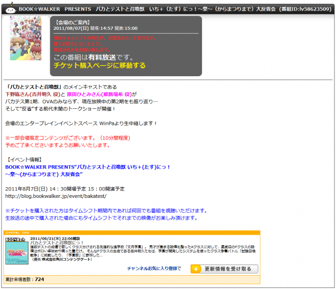Click the orange CHANNEL INFO header bar
This screenshot has width=336, height=289.
[x=132, y=232]
